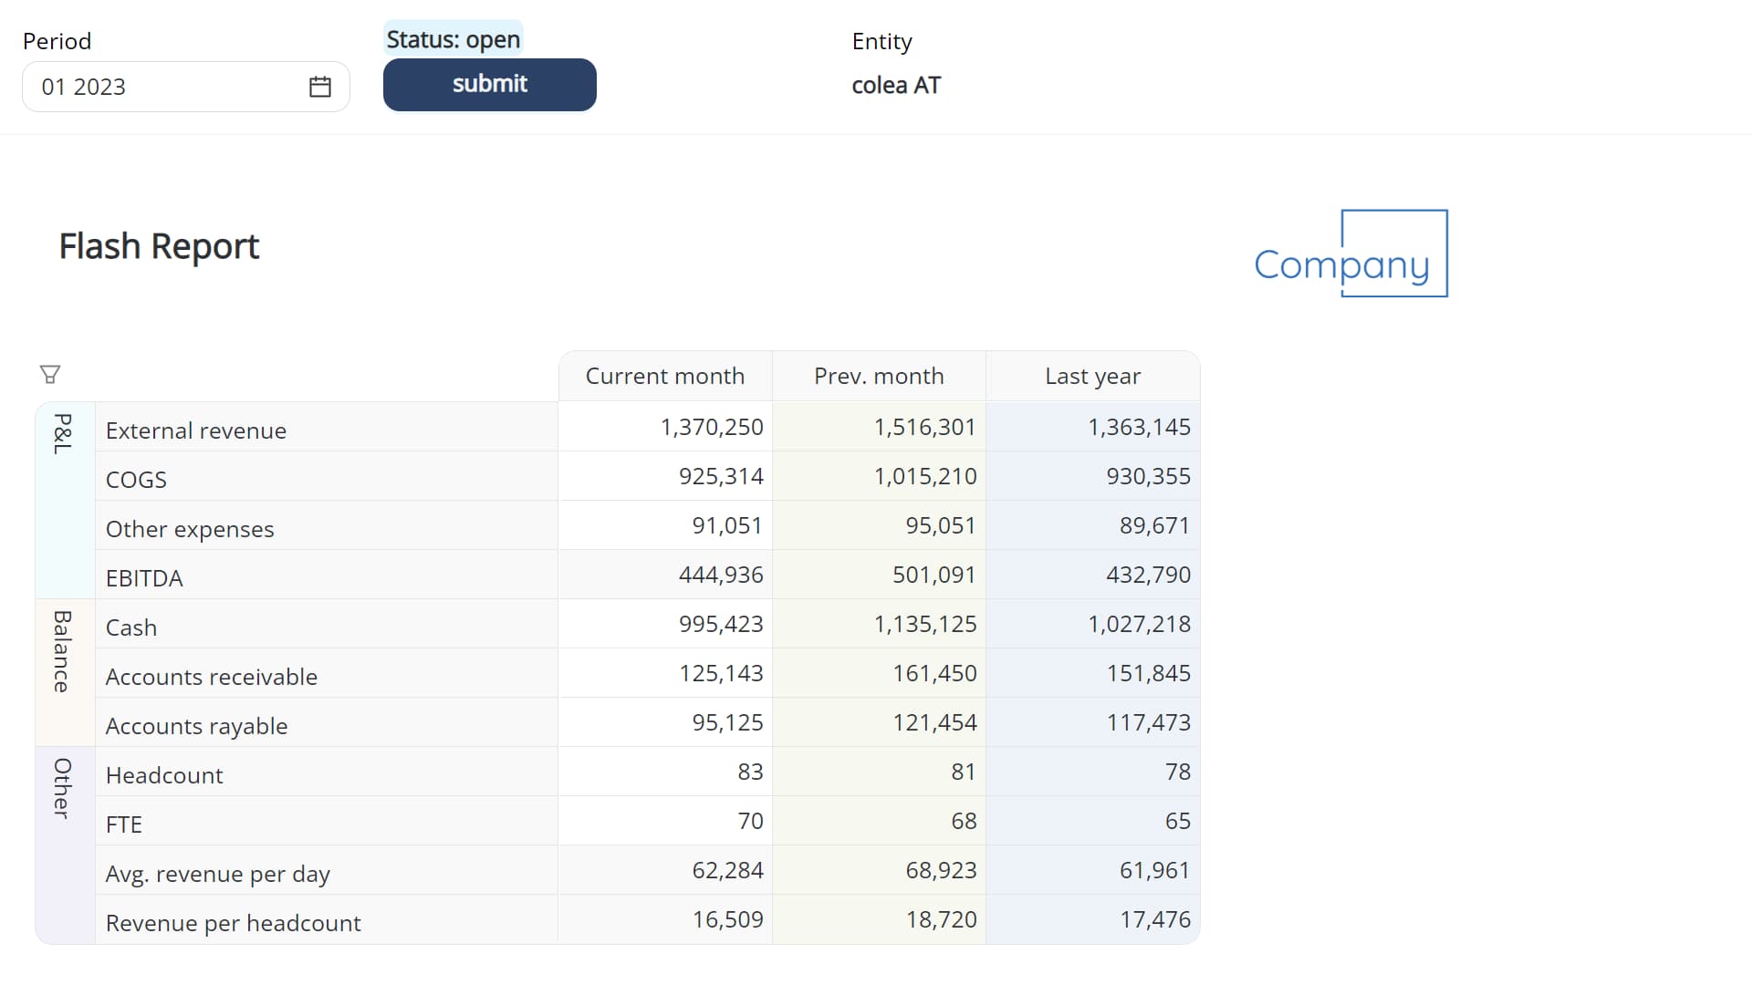Select the colea AT entity
Viewport: 1752px width, 985px height.
(x=895, y=85)
